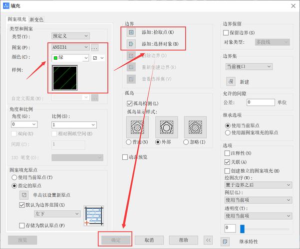Open boundary set dropdown showing 当前视口
Screen dimensions: 300x249
point(249,67)
